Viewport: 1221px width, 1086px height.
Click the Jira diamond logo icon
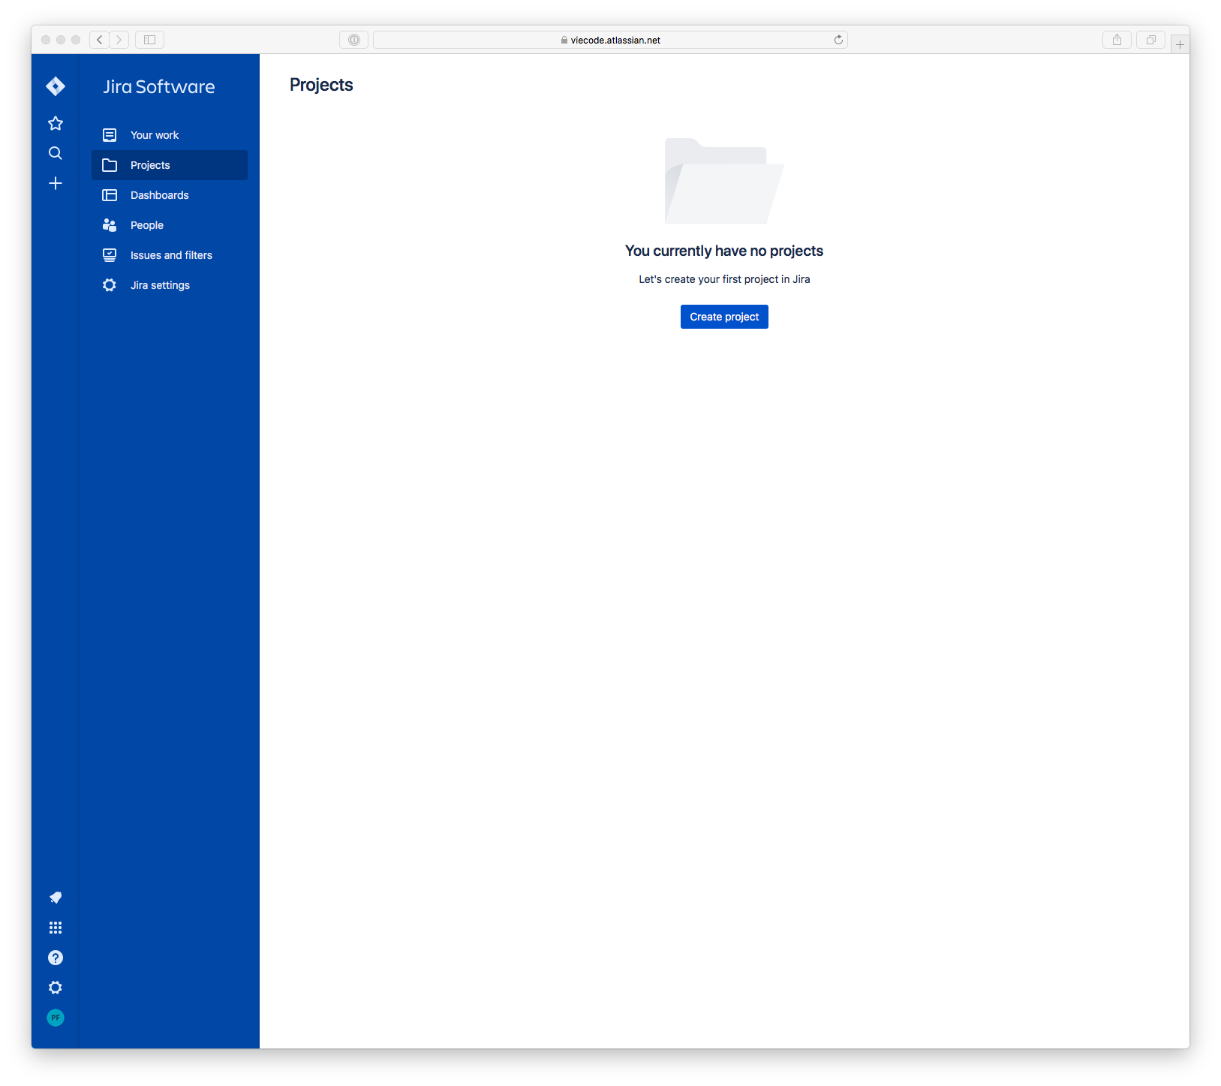(x=56, y=86)
